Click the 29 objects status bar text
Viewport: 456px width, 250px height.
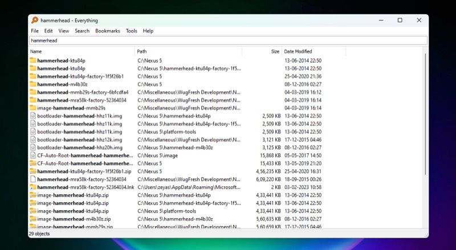coord(39,233)
